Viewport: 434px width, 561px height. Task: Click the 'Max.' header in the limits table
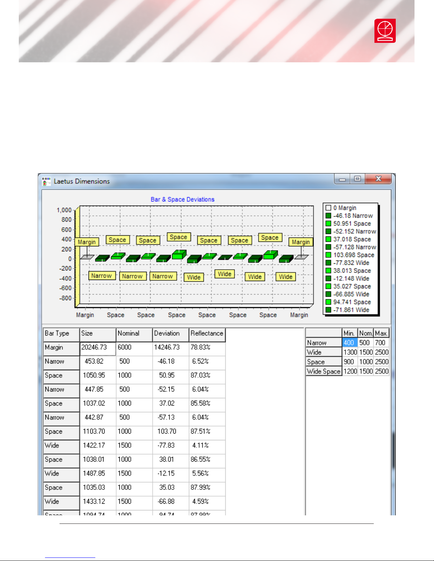(382, 333)
